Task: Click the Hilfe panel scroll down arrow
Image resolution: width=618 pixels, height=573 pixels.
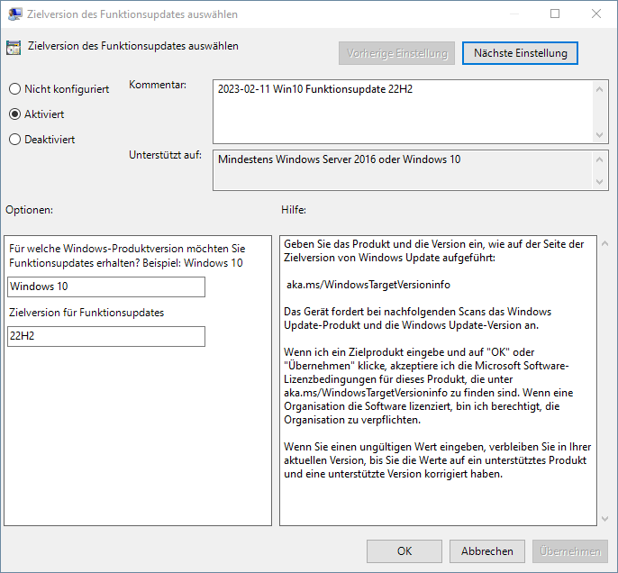Action: (x=605, y=519)
